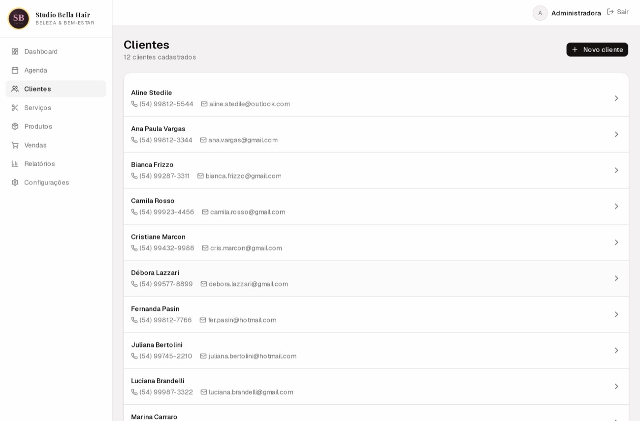Select Bianca Frizzo's email address
Image resolution: width=640 pixels, height=421 pixels.
coord(243,176)
